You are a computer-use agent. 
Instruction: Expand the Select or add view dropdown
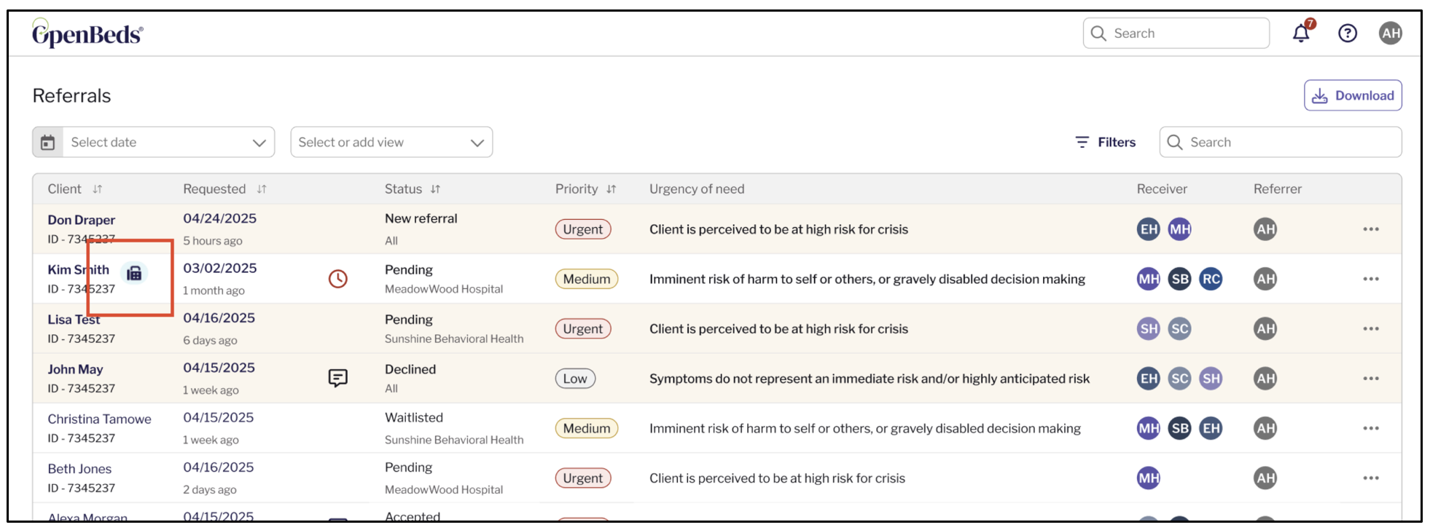pos(391,142)
